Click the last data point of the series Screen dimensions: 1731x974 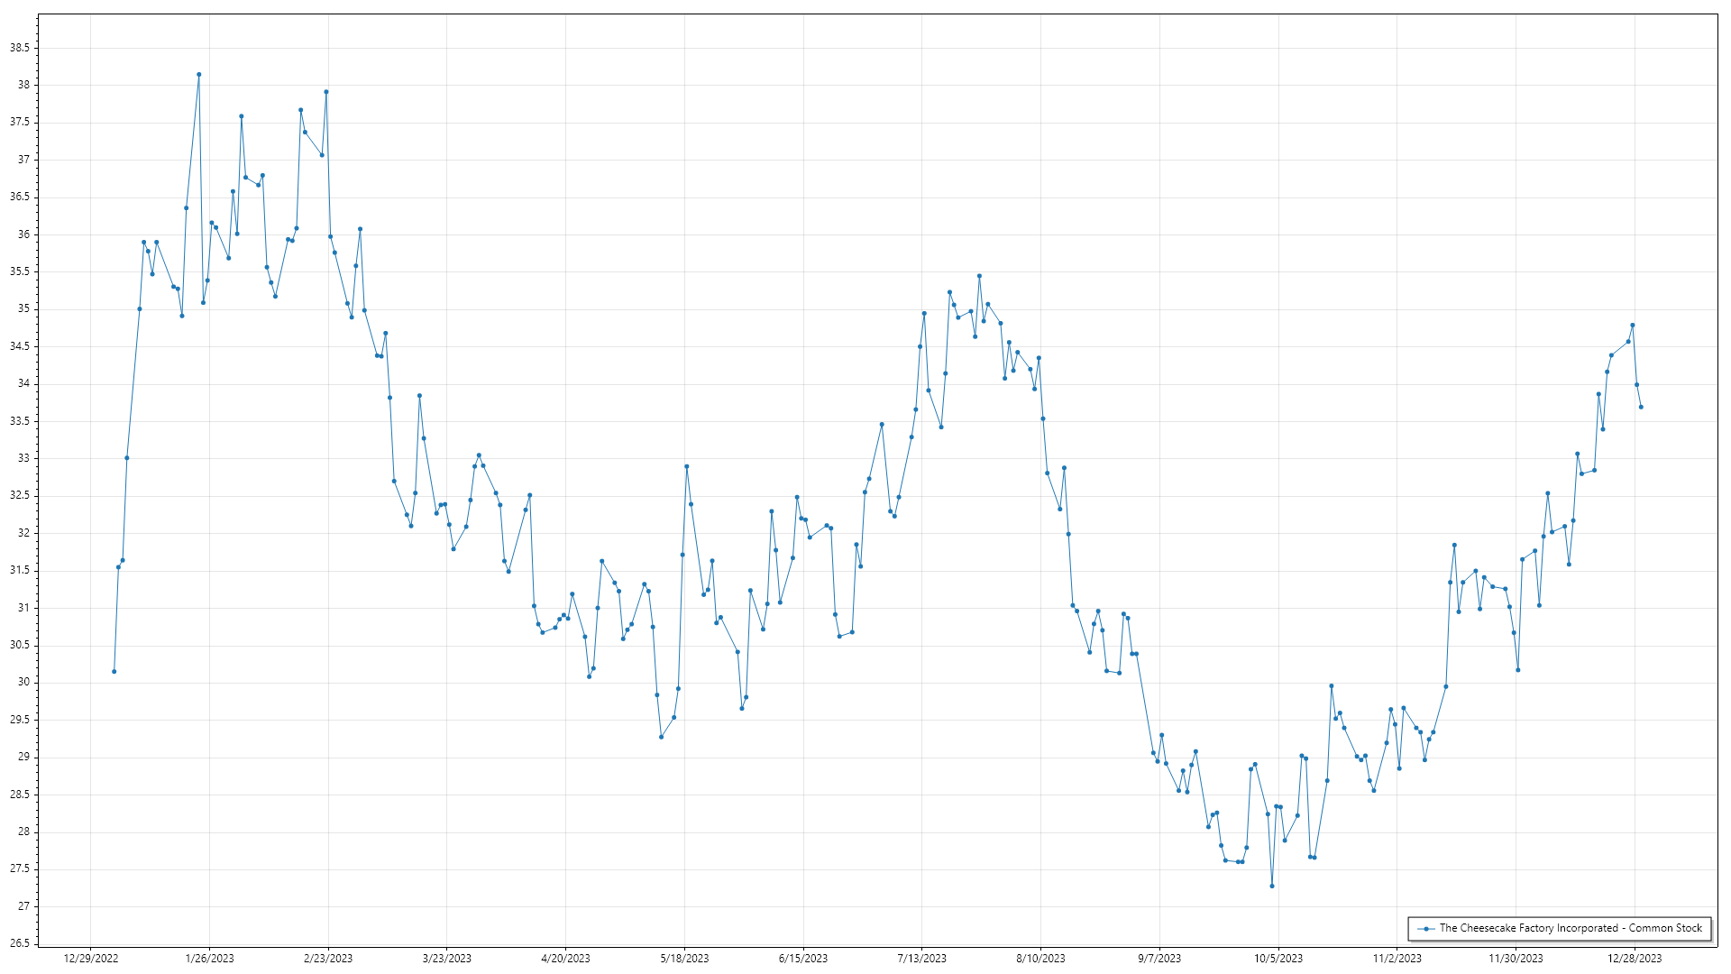pyautogui.click(x=1641, y=407)
